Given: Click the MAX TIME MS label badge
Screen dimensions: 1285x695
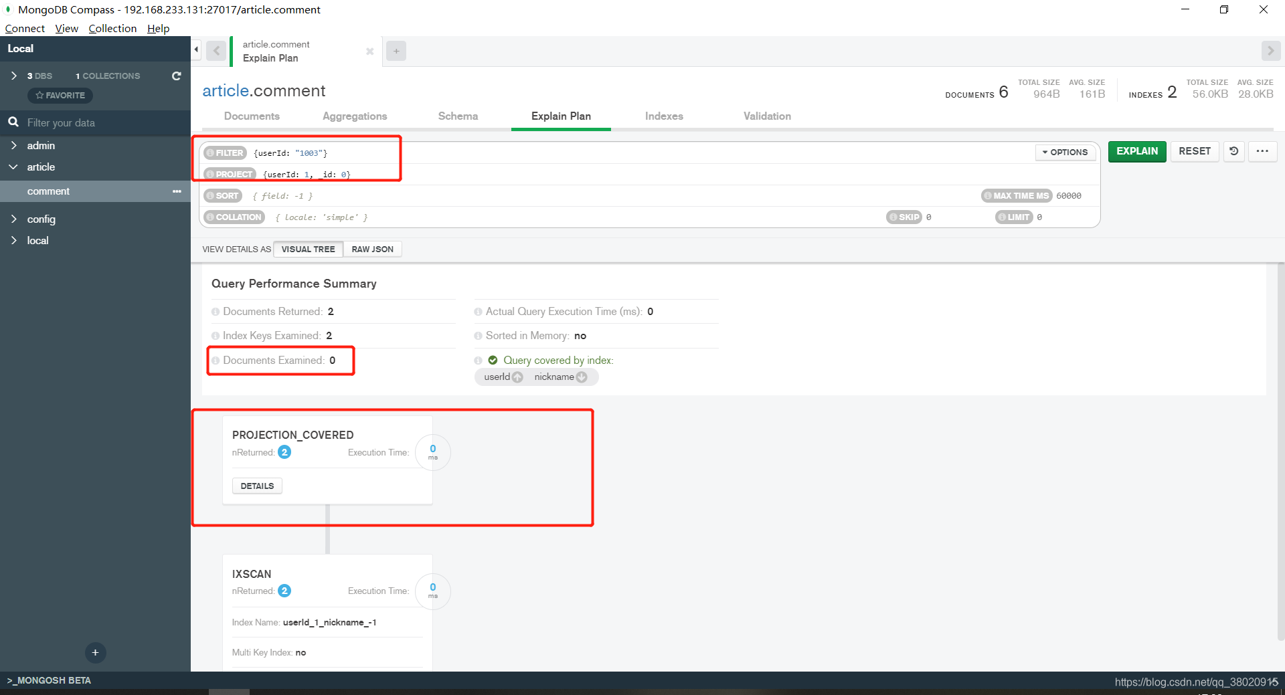Looking at the screenshot, I should (1017, 196).
